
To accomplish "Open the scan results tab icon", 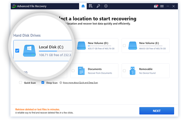I will point(91,6).
